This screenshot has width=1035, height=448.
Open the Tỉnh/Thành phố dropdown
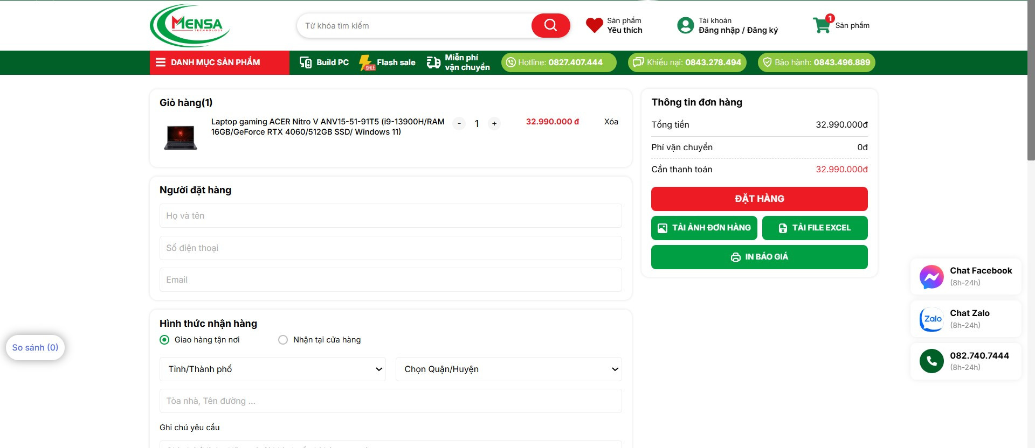tap(273, 369)
